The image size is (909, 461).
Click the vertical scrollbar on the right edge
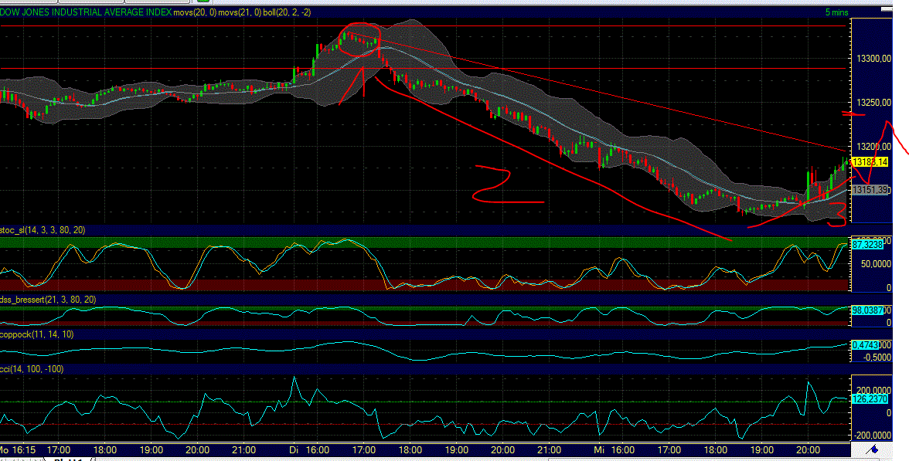[x=888, y=232]
